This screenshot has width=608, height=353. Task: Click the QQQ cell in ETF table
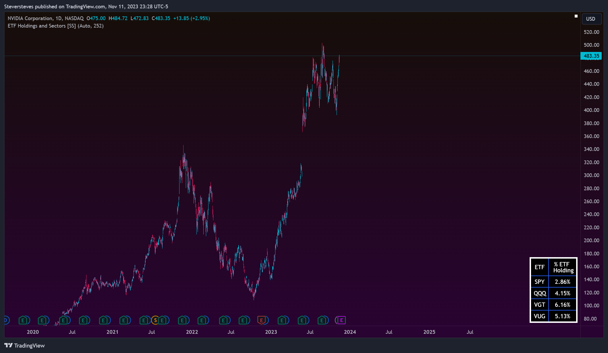[x=540, y=293]
